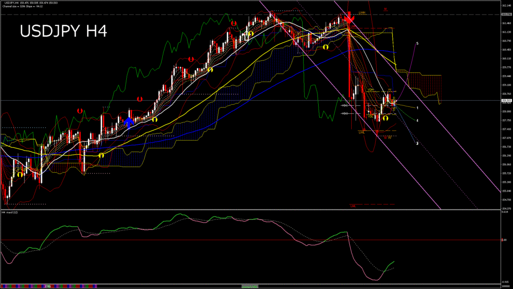This screenshot has width=513, height=289.
Task: Select the current price tag 158.503
Action: (x=505, y=100)
